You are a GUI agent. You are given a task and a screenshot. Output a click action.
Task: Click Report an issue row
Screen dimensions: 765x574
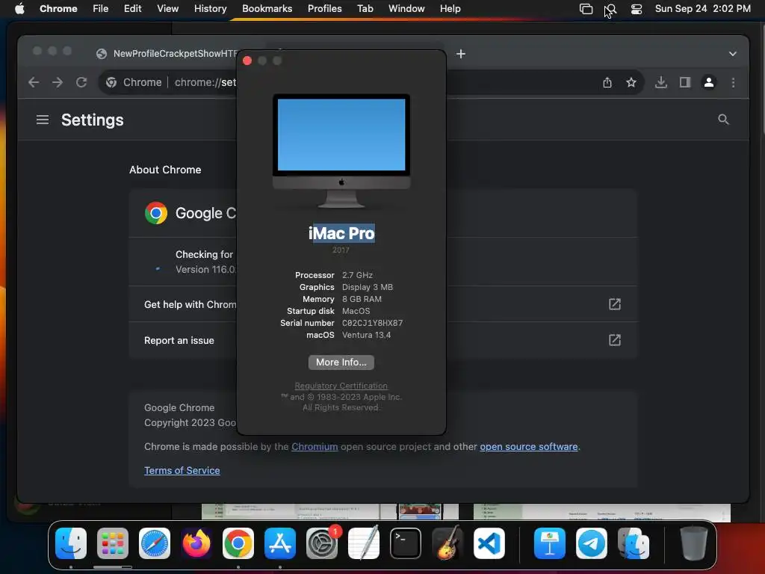383,340
